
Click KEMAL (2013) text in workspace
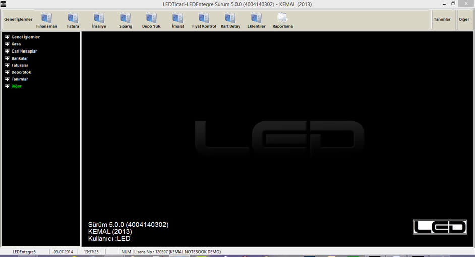pyautogui.click(x=110, y=232)
